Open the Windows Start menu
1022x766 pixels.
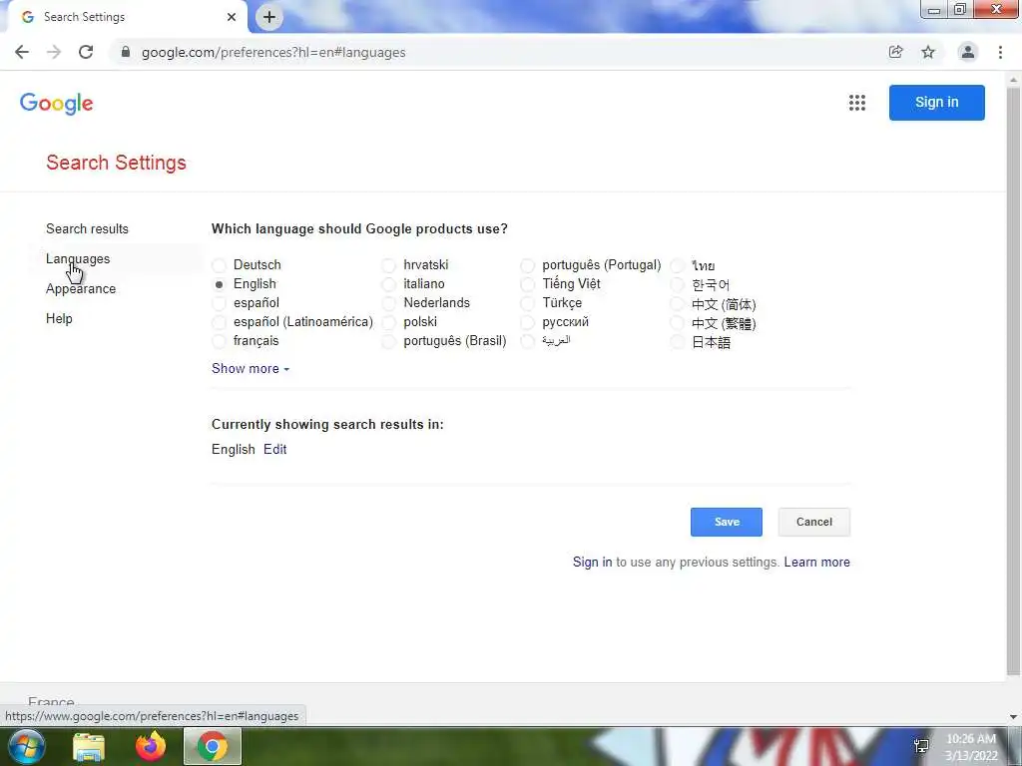pos(26,746)
